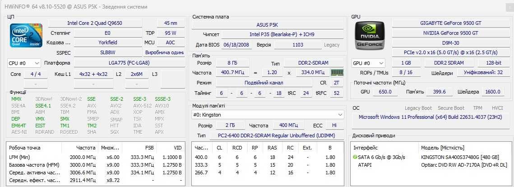514x187 pixels.
Task: Click the TPM indicator label
Action: [x=477, y=108]
